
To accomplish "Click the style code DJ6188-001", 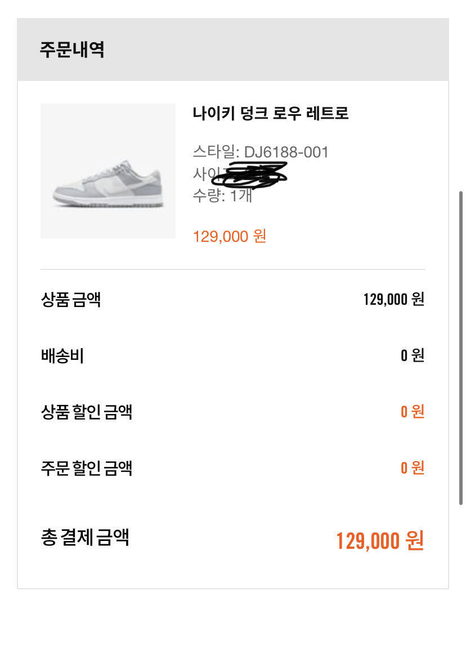I will click(286, 152).
